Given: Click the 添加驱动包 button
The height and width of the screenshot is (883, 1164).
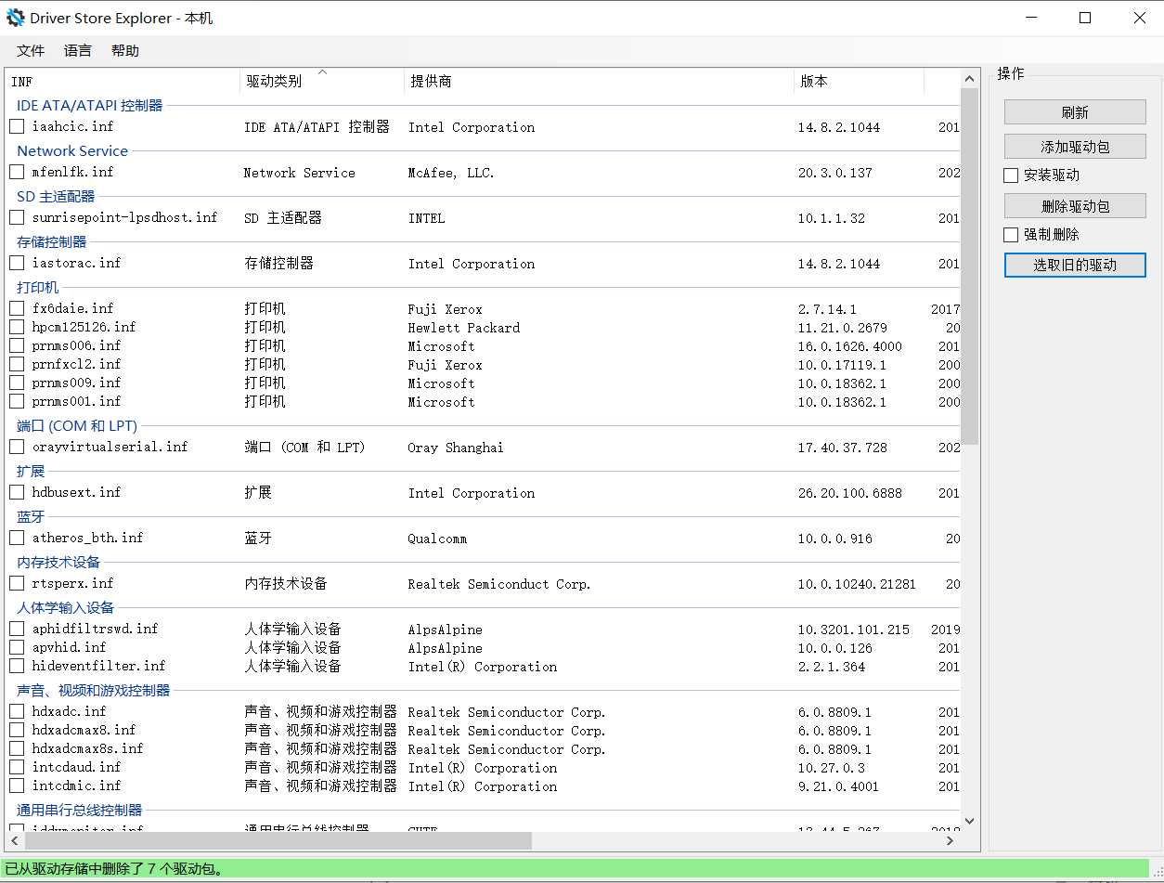Looking at the screenshot, I should point(1075,147).
